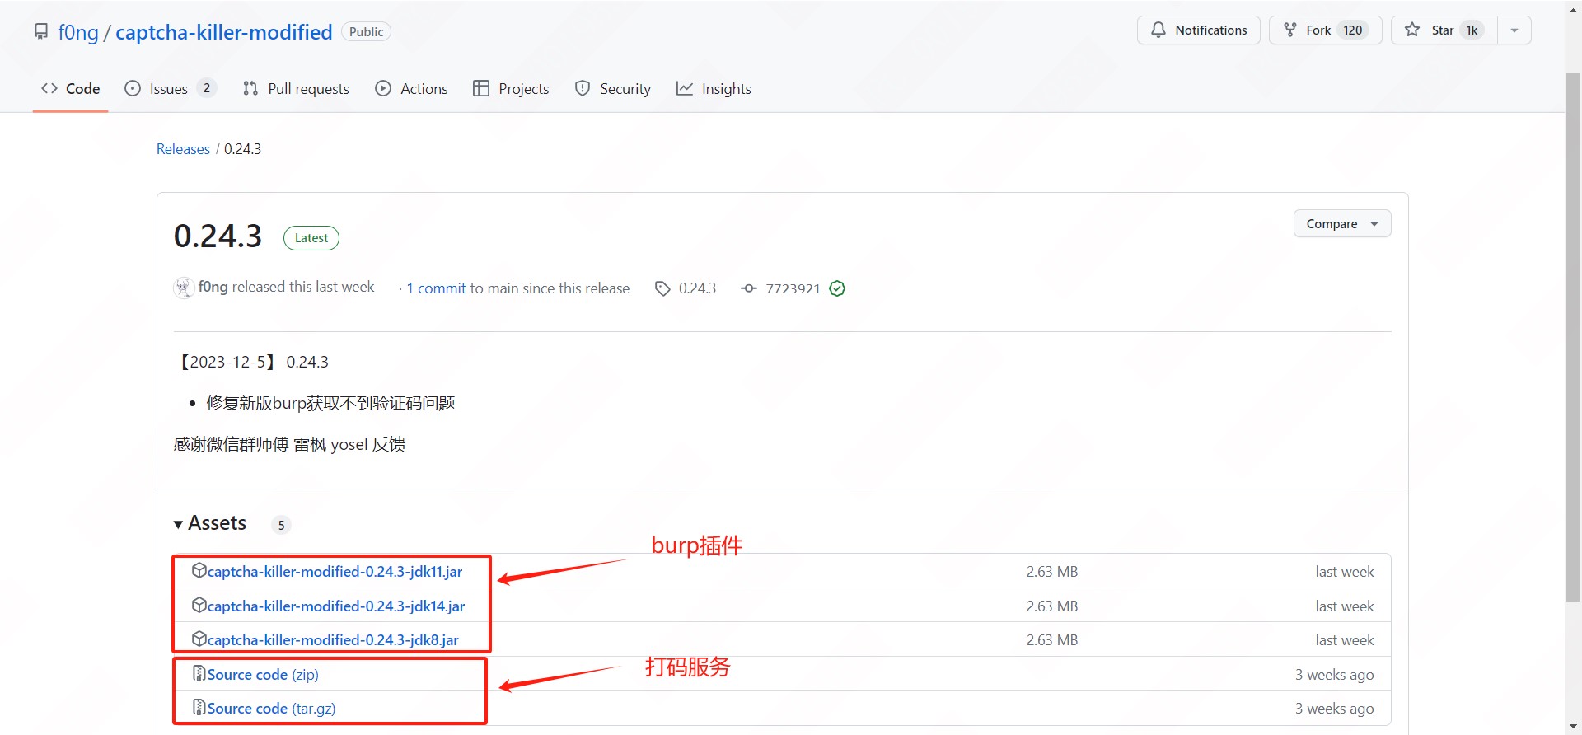View the Insights tab
Viewport: 1582px width, 735px height.
pyautogui.click(x=714, y=89)
